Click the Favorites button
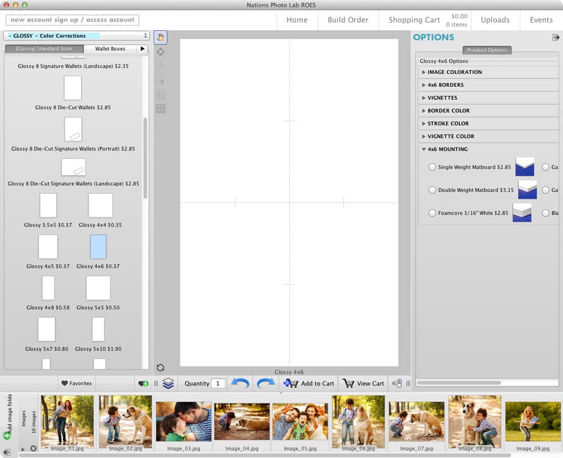This screenshot has width=563, height=458. click(77, 383)
